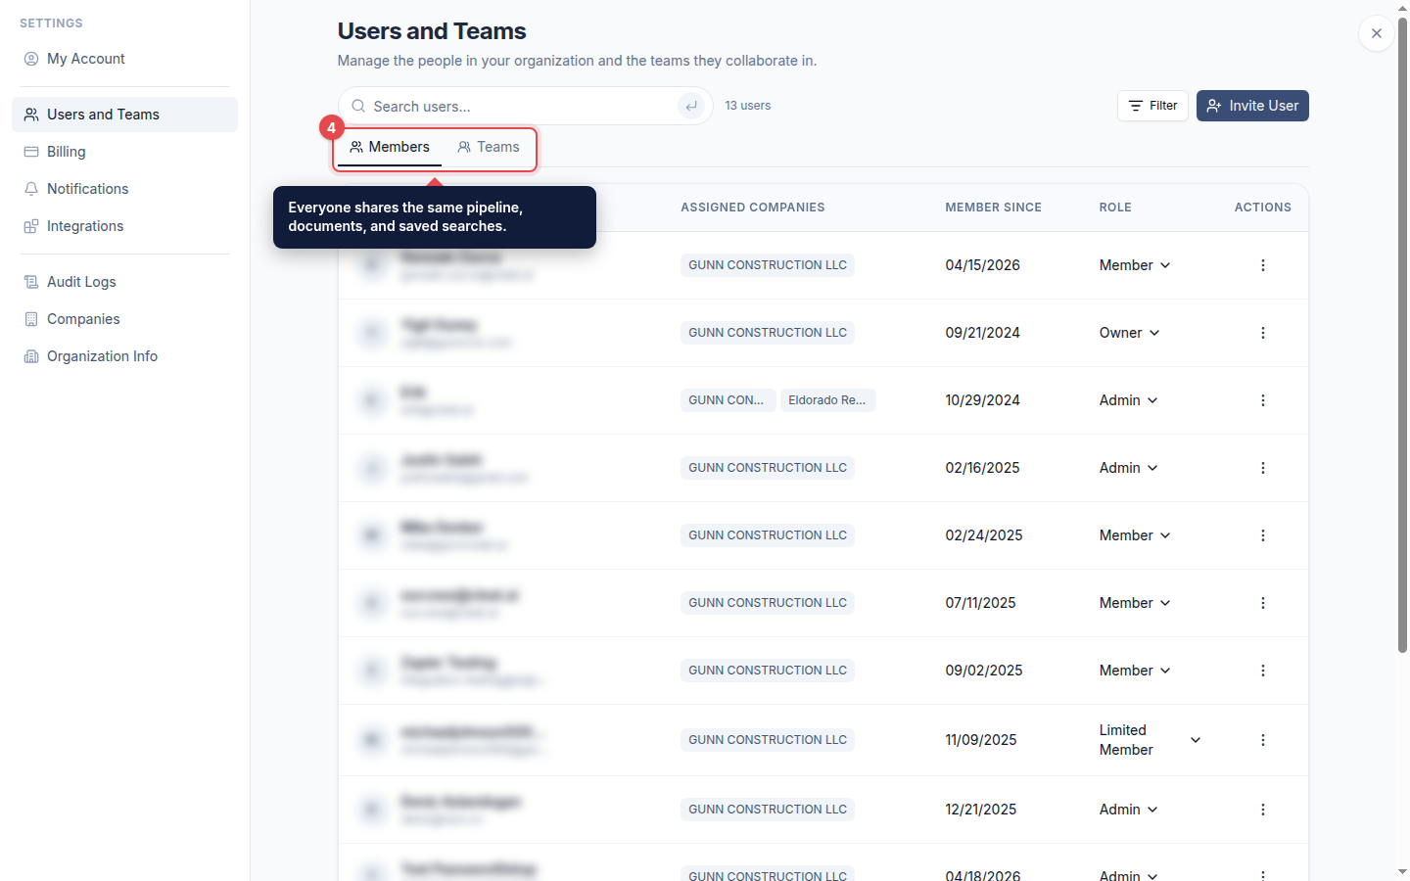Open the Billing settings page
This screenshot has height=881, width=1410.
[124, 152]
